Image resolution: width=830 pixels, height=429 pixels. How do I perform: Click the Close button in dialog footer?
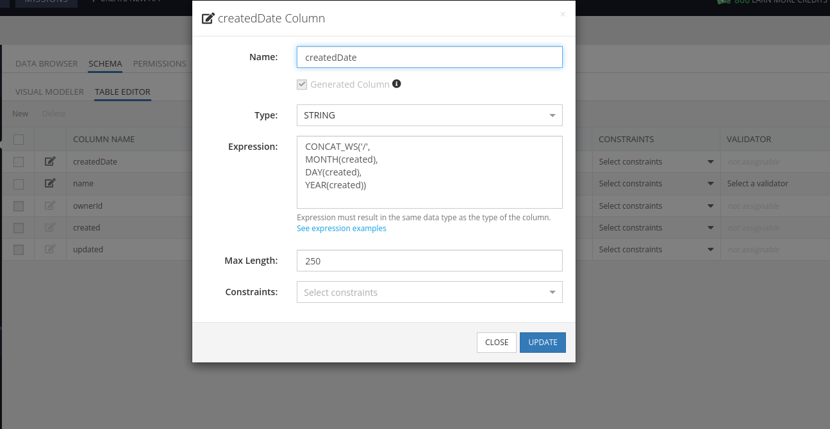click(497, 342)
